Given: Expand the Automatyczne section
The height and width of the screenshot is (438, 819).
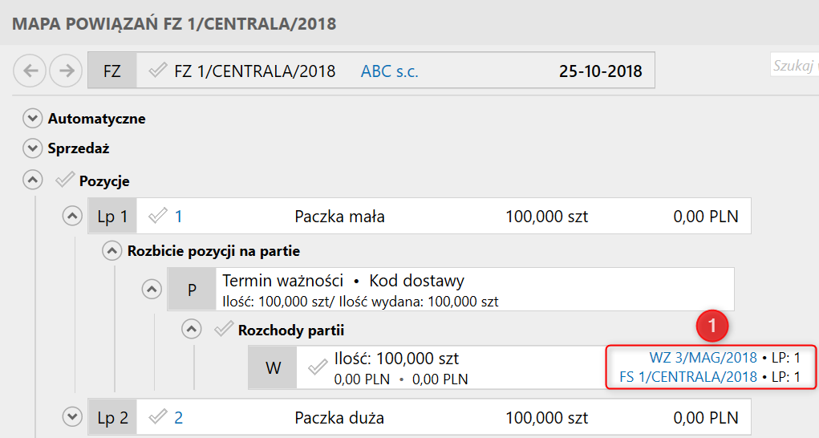Looking at the screenshot, I should point(32,119).
